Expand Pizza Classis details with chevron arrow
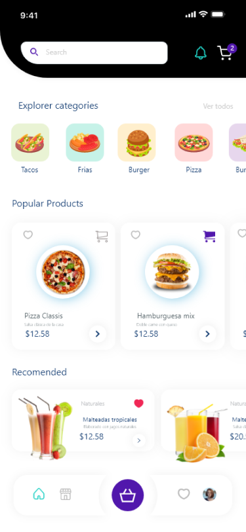The image size is (246, 532). 98,334
